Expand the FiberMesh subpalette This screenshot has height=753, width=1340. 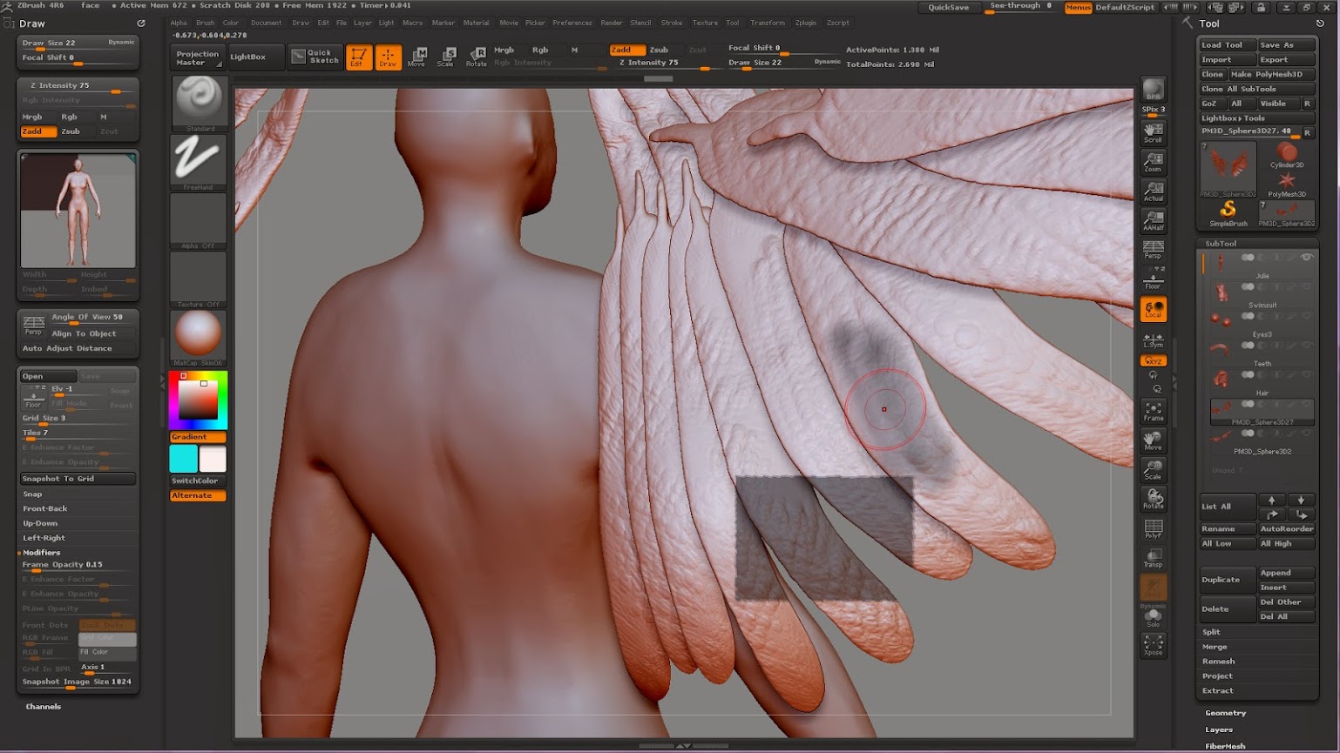pos(1225,746)
